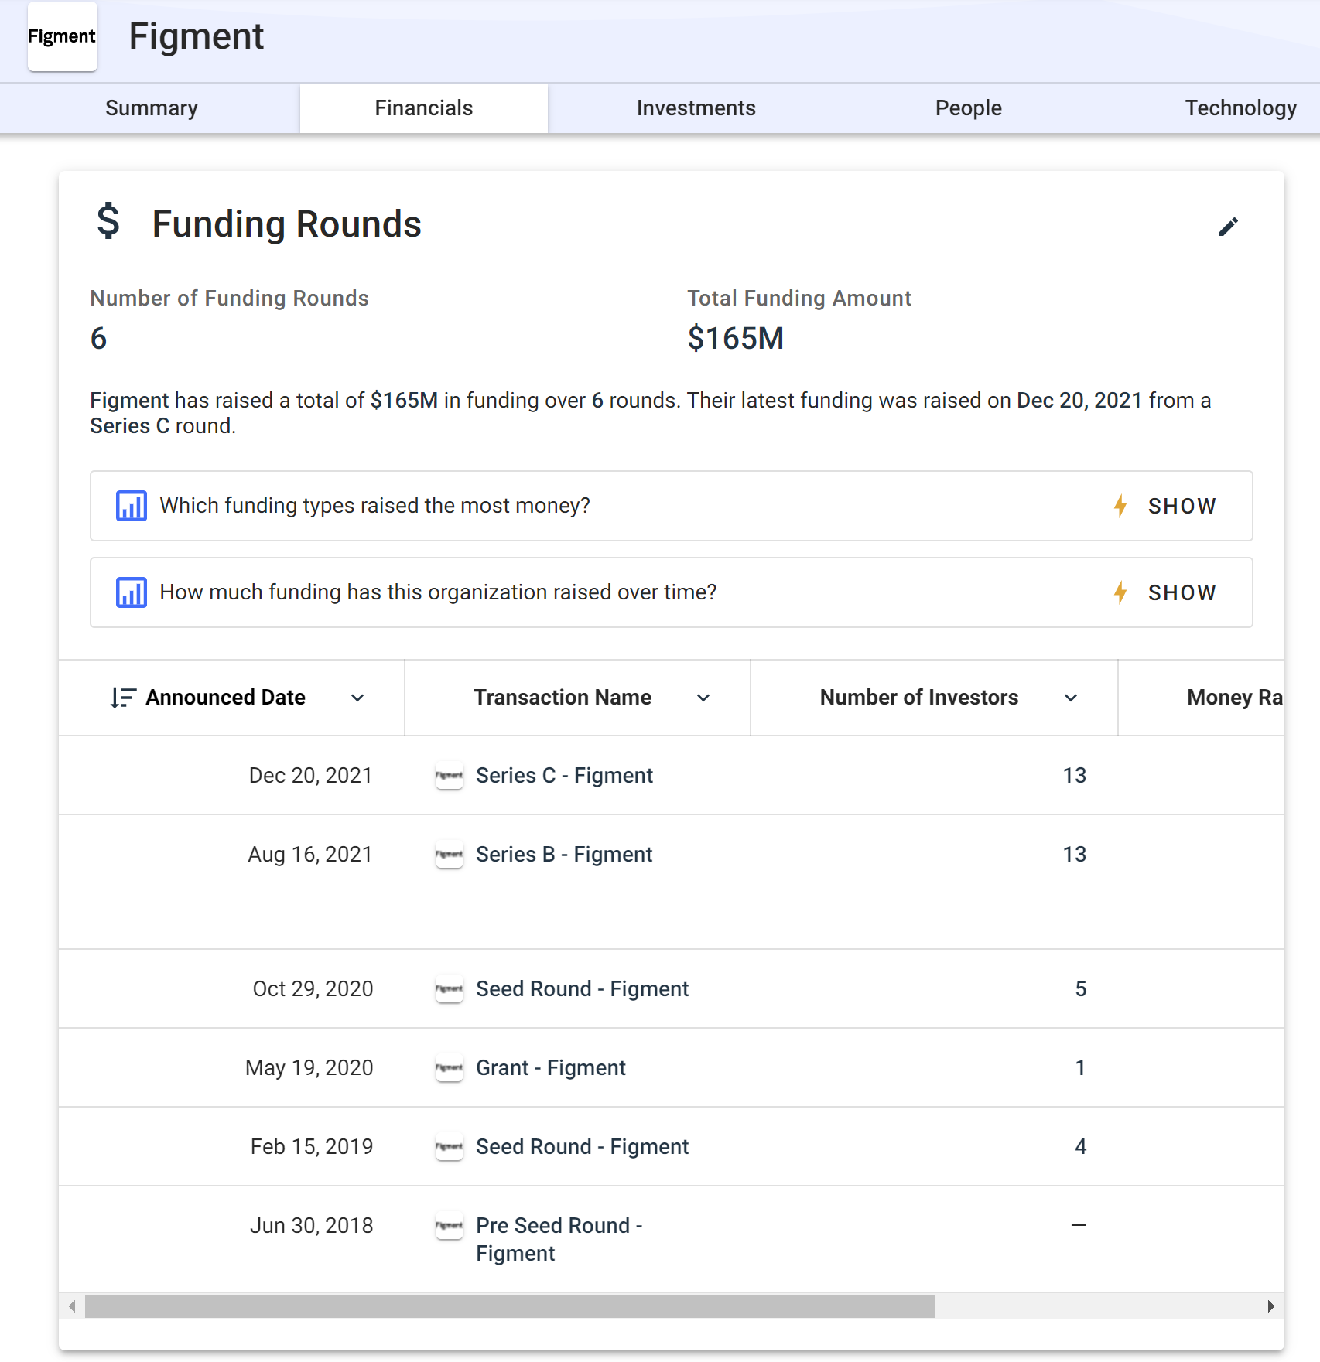
Task: Click the Figment logo icon beside Series C row
Action: 450,775
